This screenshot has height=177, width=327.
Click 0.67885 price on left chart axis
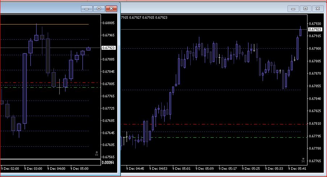(109, 59)
